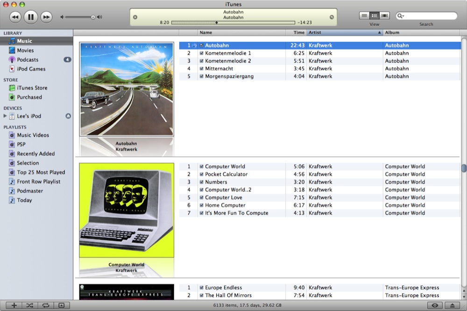Uncheck the Home Computer checkbox
This screenshot has height=311, width=467.
click(201, 205)
